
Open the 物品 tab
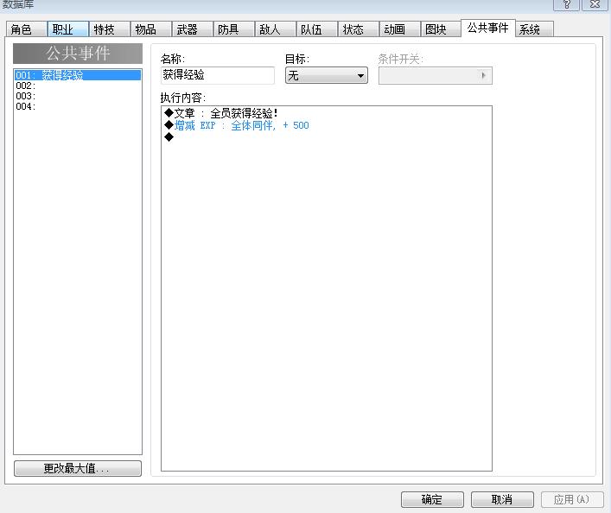(150, 29)
